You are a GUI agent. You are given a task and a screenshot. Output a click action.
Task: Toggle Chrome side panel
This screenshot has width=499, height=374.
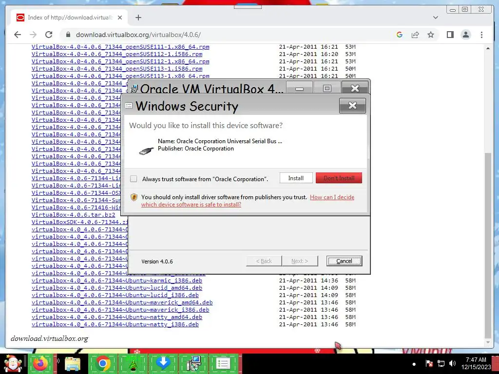coord(450,35)
